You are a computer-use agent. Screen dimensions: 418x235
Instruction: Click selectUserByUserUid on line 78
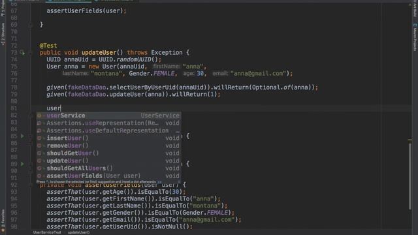pos(142,87)
